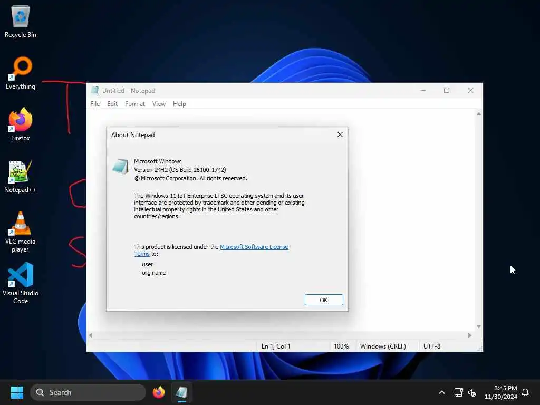
Task: Click the Ln 1, Col 1 status entry
Action: tap(276, 346)
